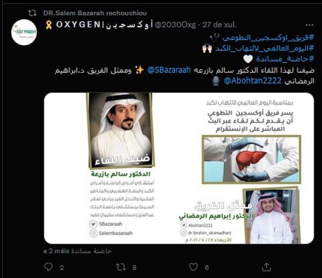Open the #فريق_اوكسجين_التطوعي hashtag

pos(268,38)
